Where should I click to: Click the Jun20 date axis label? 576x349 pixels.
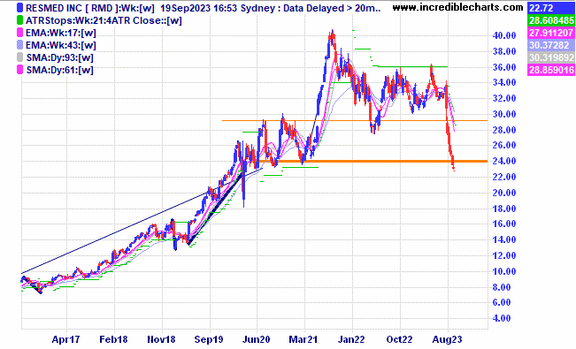click(257, 339)
